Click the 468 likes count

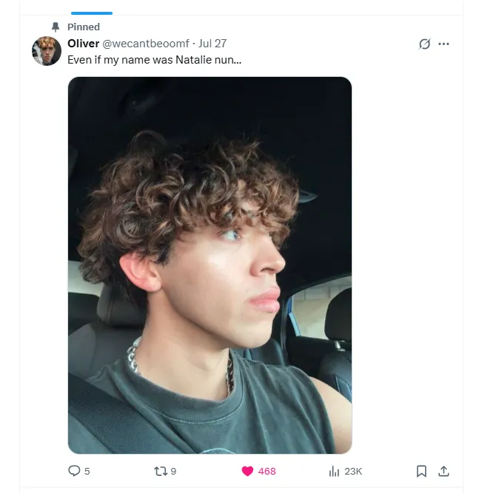(267, 472)
